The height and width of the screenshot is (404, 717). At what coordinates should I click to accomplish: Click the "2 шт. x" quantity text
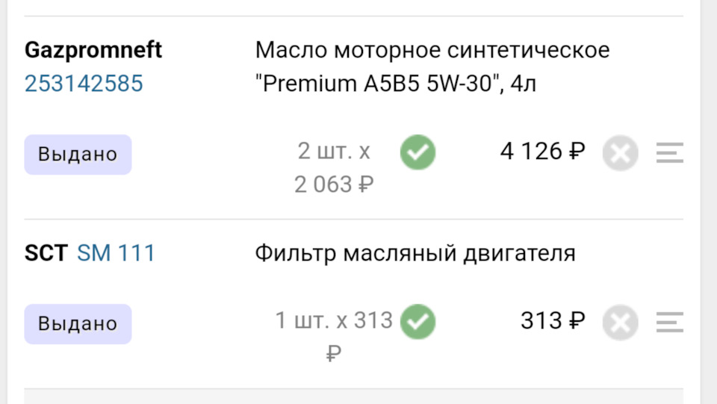click(334, 152)
